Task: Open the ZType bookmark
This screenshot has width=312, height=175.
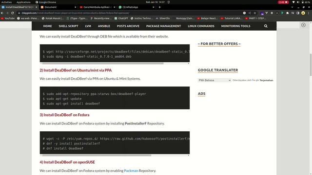Action: click(77, 18)
